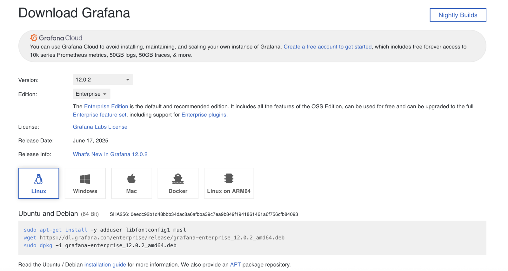The image size is (508, 271).
Task: Open What's New In Grafana 12.0.2
Action: (x=110, y=154)
